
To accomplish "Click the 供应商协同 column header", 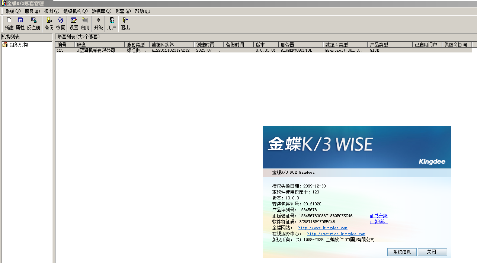I will pyautogui.click(x=457, y=45).
